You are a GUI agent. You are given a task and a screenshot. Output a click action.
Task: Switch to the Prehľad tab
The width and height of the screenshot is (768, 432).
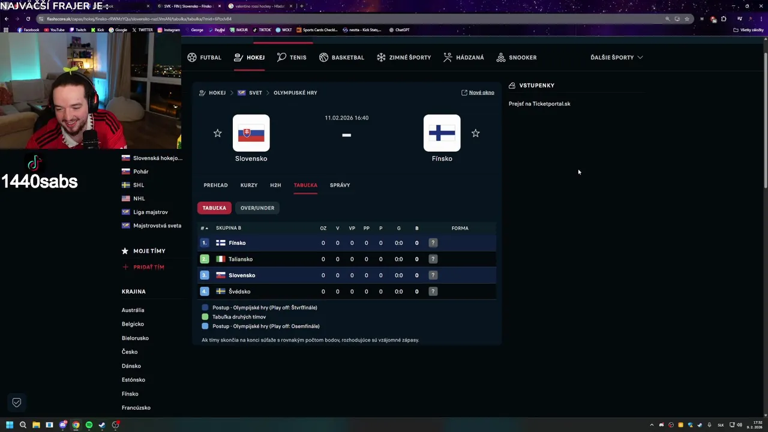tap(215, 185)
